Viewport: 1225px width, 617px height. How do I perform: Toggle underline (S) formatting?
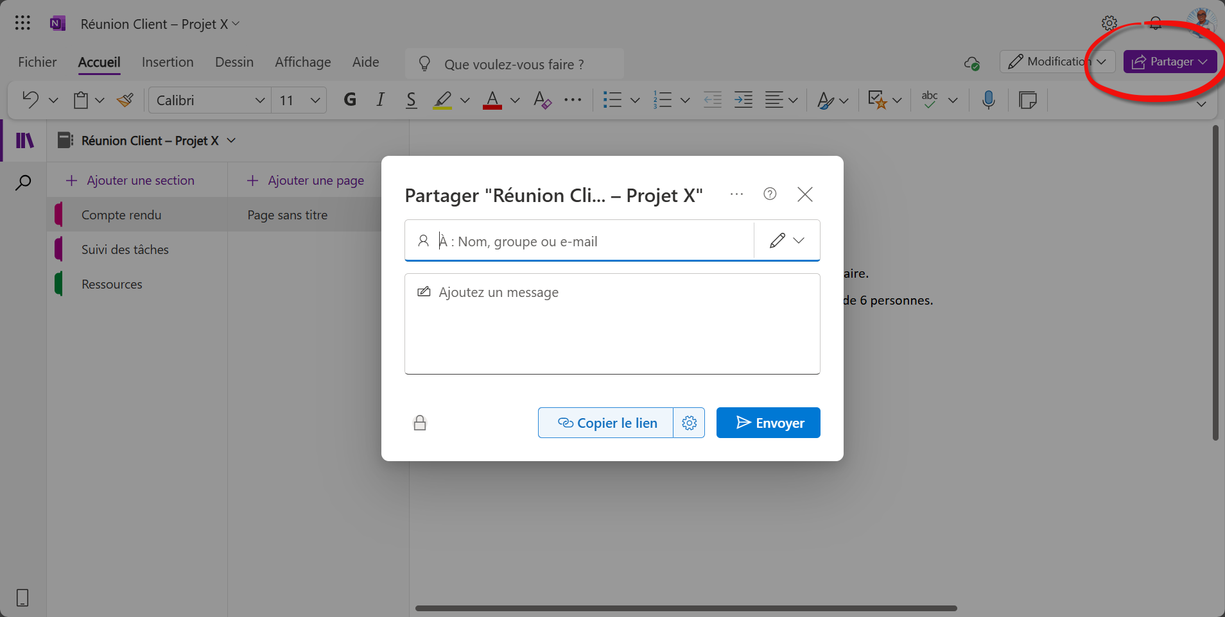[411, 100]
